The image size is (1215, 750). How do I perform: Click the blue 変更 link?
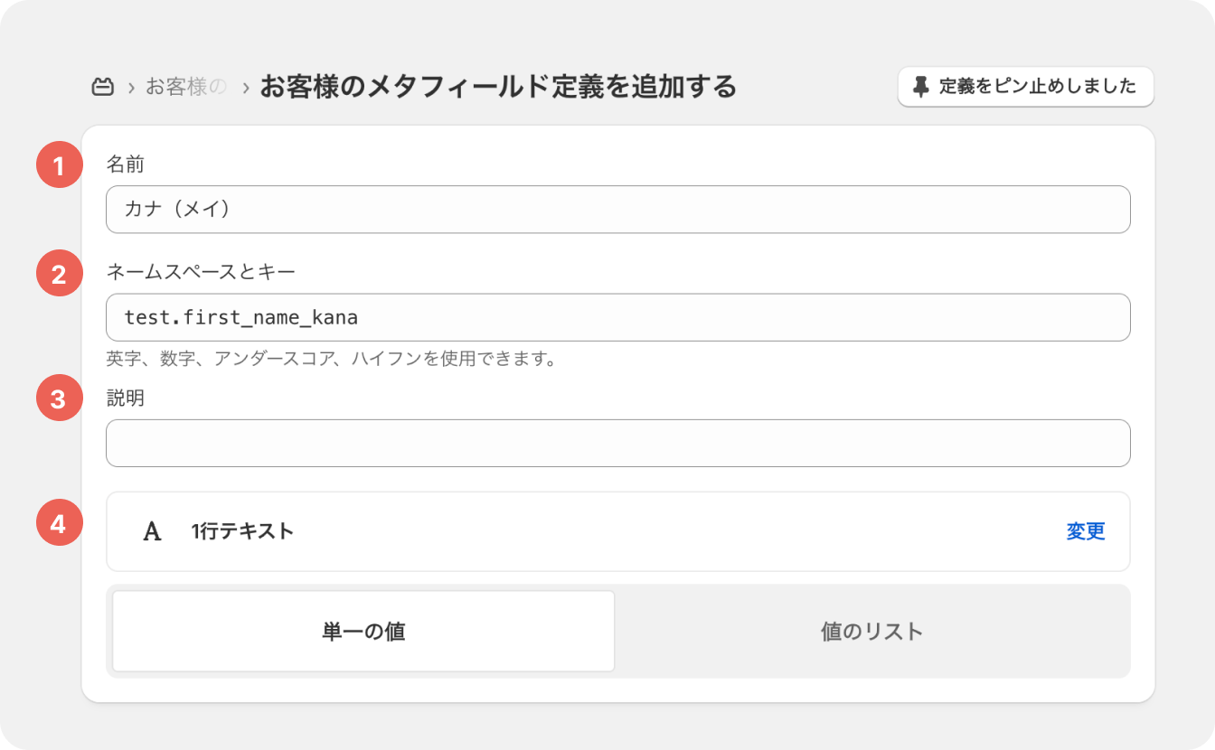point(1085,532)
